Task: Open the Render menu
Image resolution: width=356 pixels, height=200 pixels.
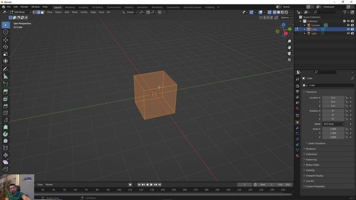Action: point(24,7)
